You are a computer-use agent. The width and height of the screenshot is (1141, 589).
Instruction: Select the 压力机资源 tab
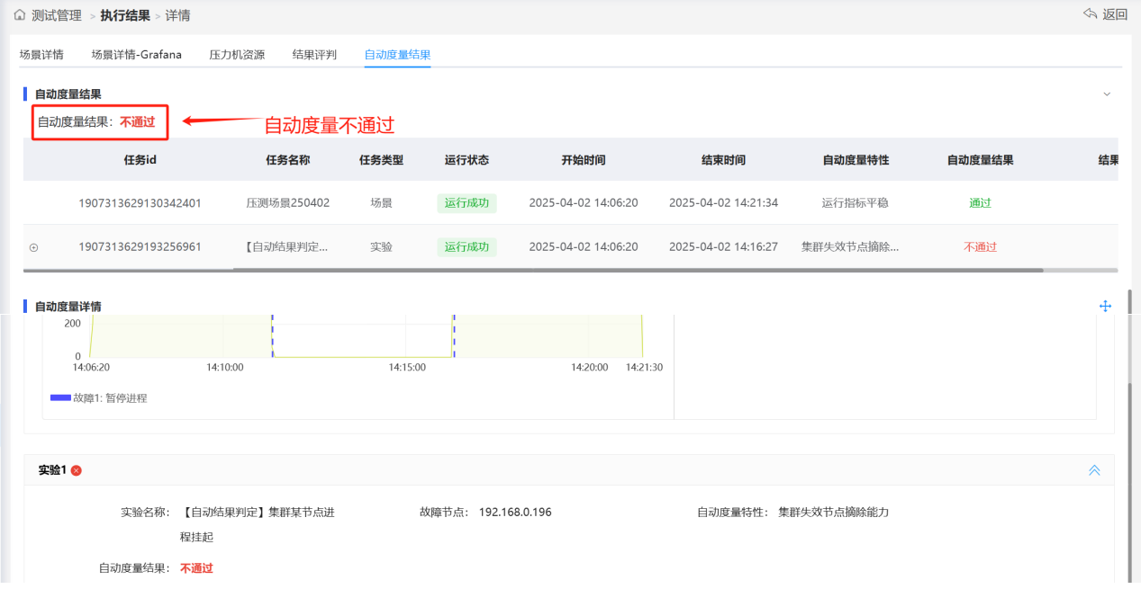[237, 55]
